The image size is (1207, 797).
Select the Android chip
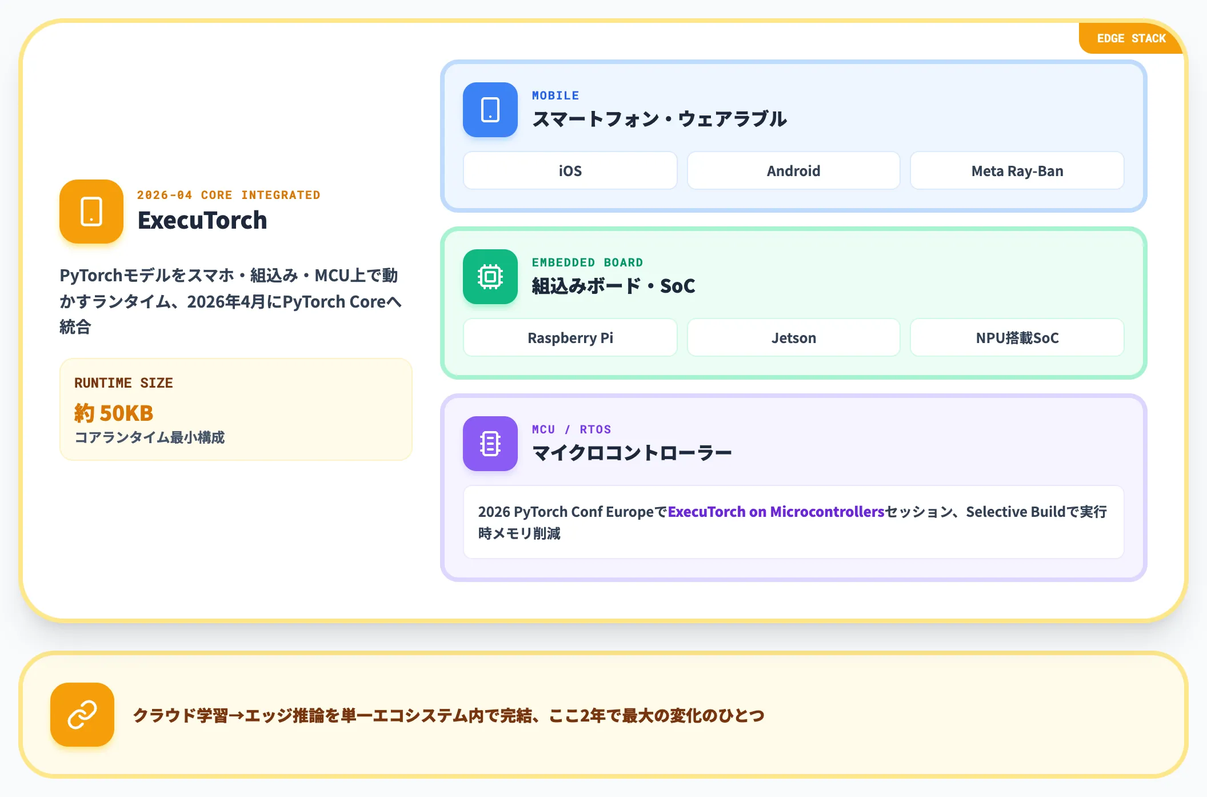[x=794, y=170]
